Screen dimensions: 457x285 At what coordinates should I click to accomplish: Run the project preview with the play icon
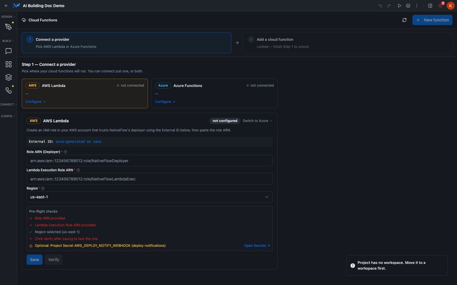(400, 6)
